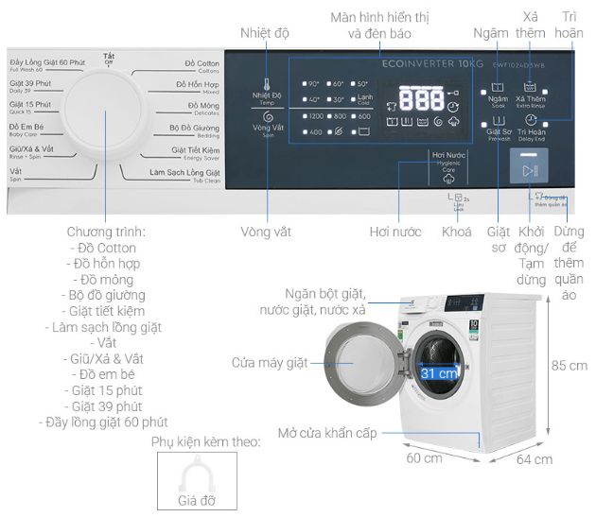Screen dimensions: 596x517
Task: Click the 888 digital time display
Action: (422, 99)
